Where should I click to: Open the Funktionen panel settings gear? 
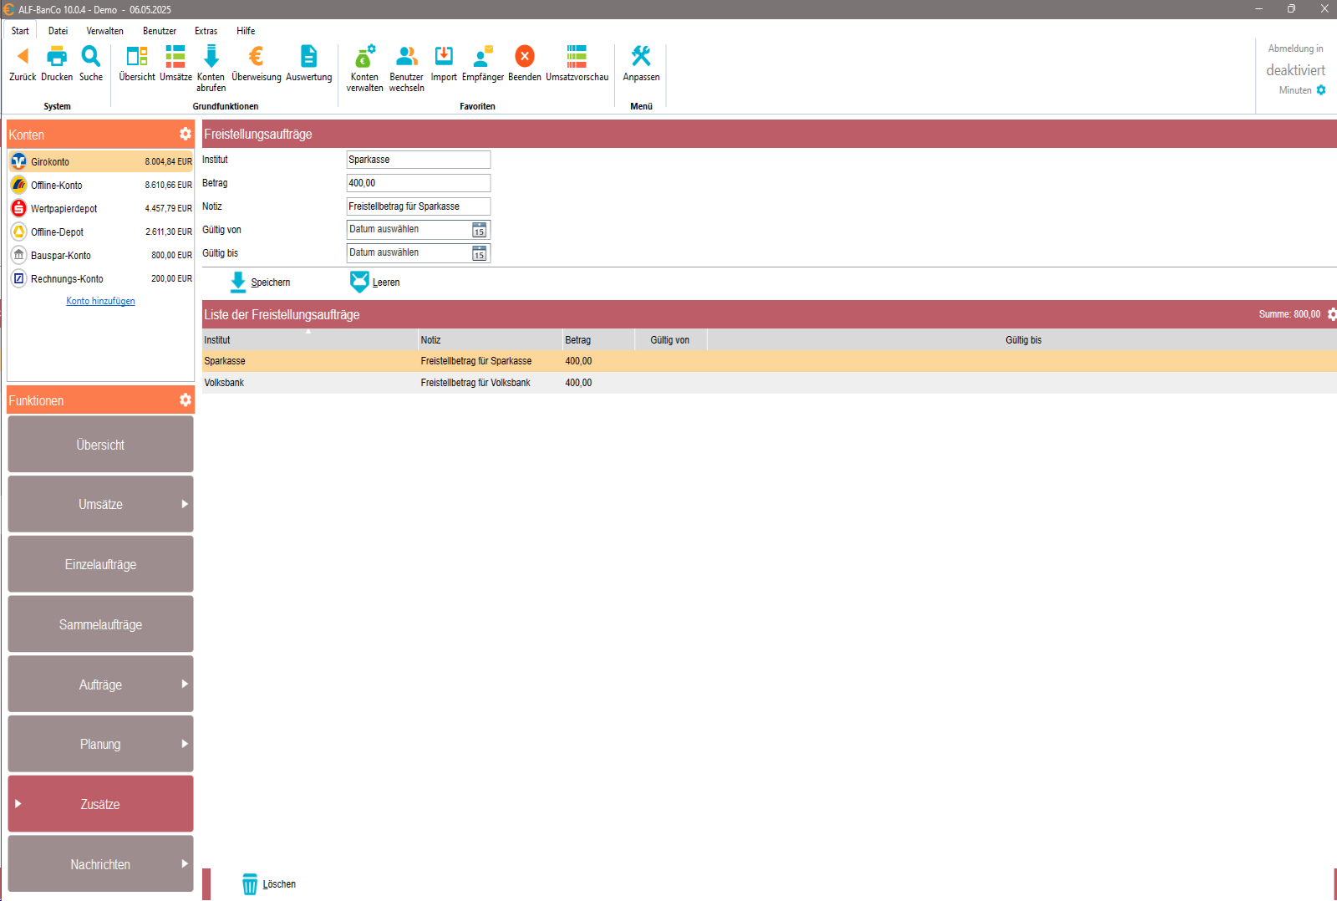[x=186, y=400]
